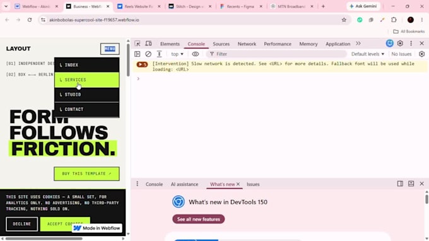The width and height of the screenshot is (429, 241).
Task: Click the LAYOUT site logo
Action: pos(18,49)
